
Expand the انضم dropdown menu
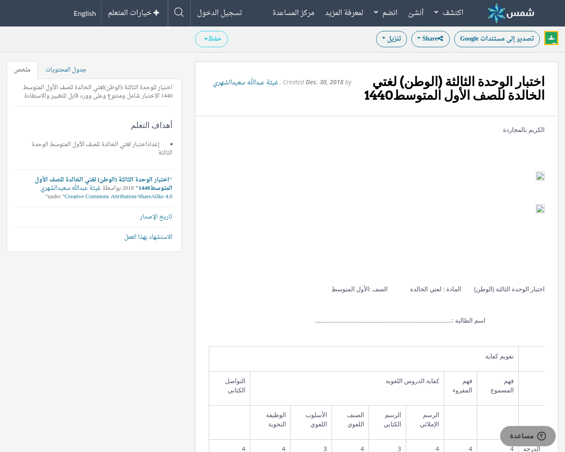pyautogui.click(x=386, y=12)
